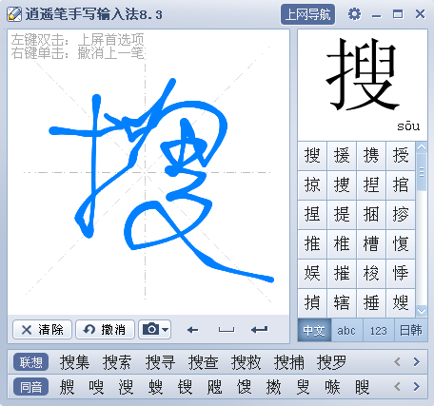Select candidate character 援
Image resolution: width=434 pixels, height=406 pixels.
[342, 156]
